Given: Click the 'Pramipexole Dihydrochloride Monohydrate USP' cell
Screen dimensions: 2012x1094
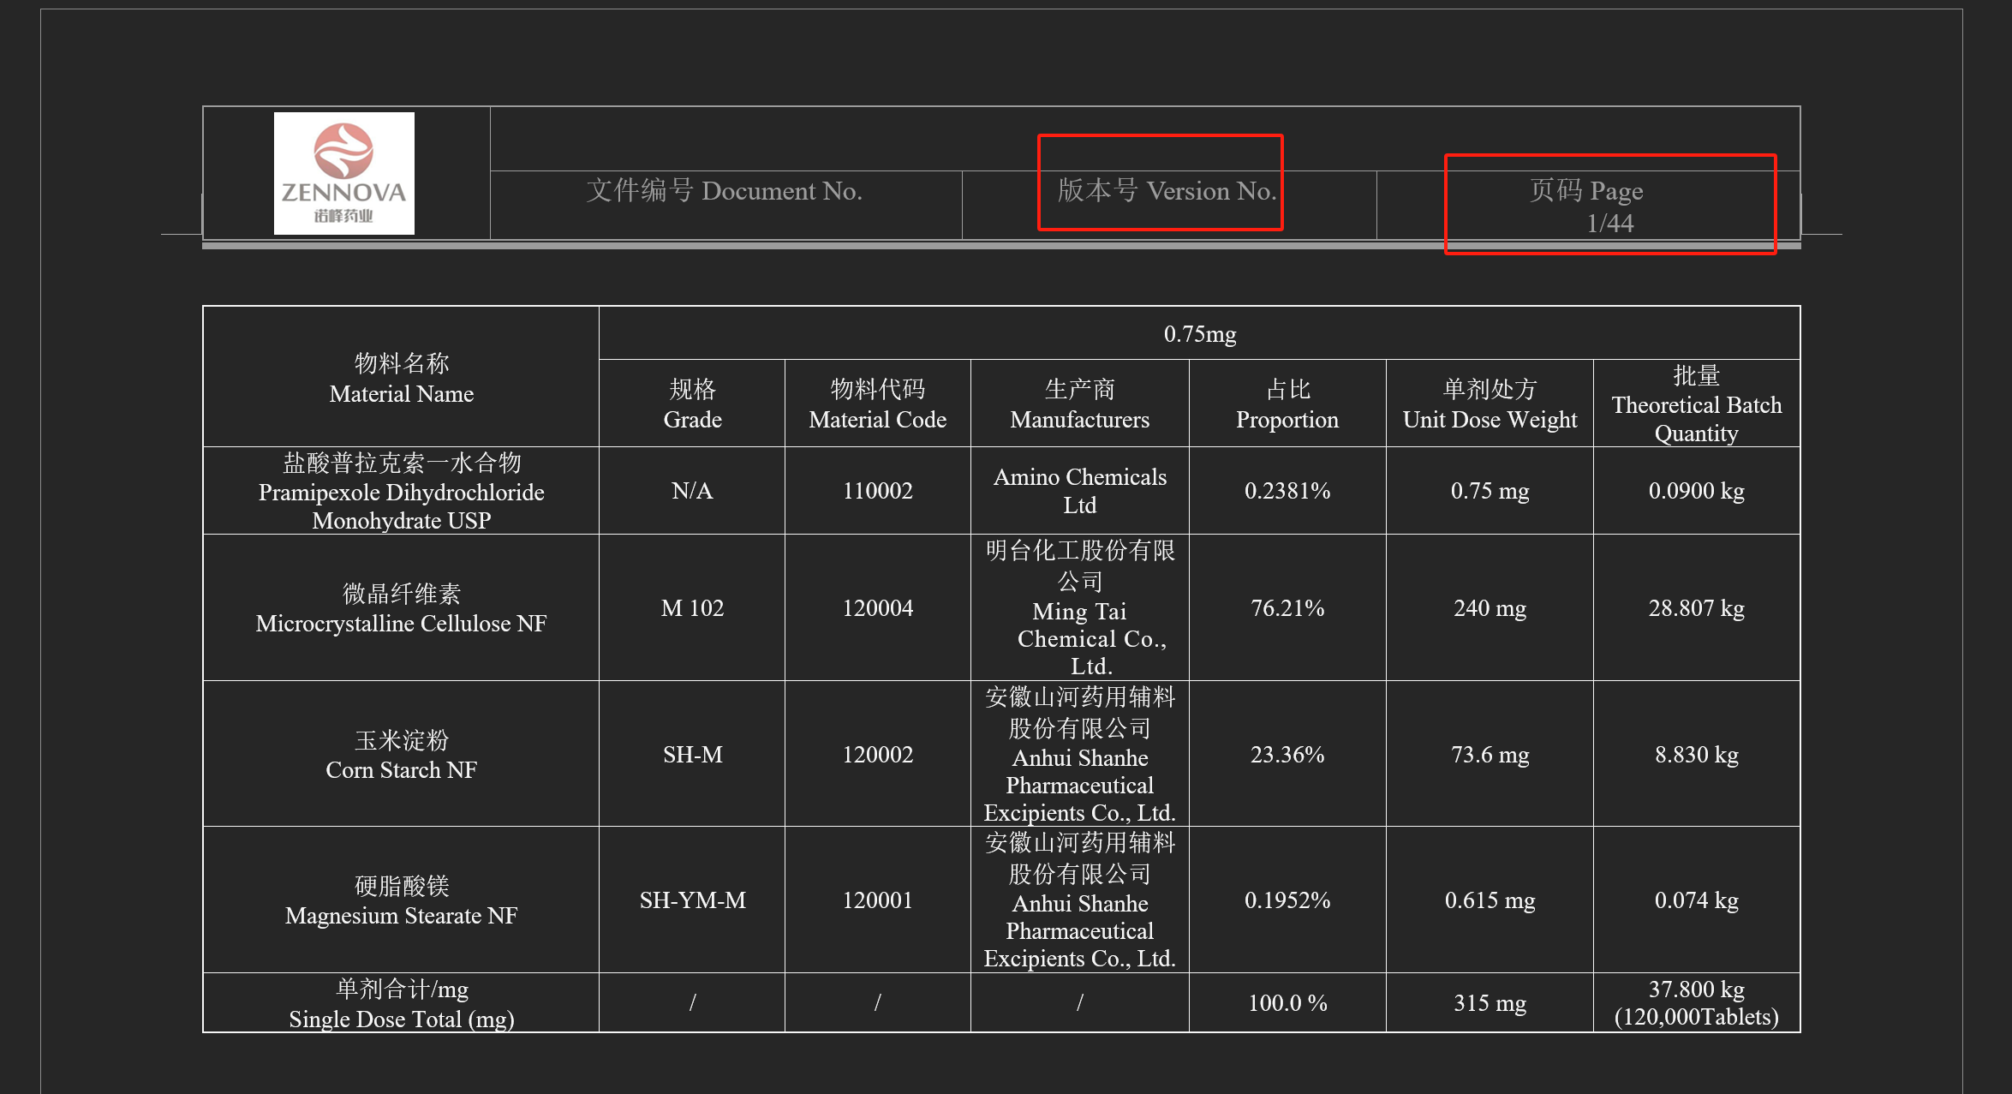Looking at the screenshot, I should point(401,491).
